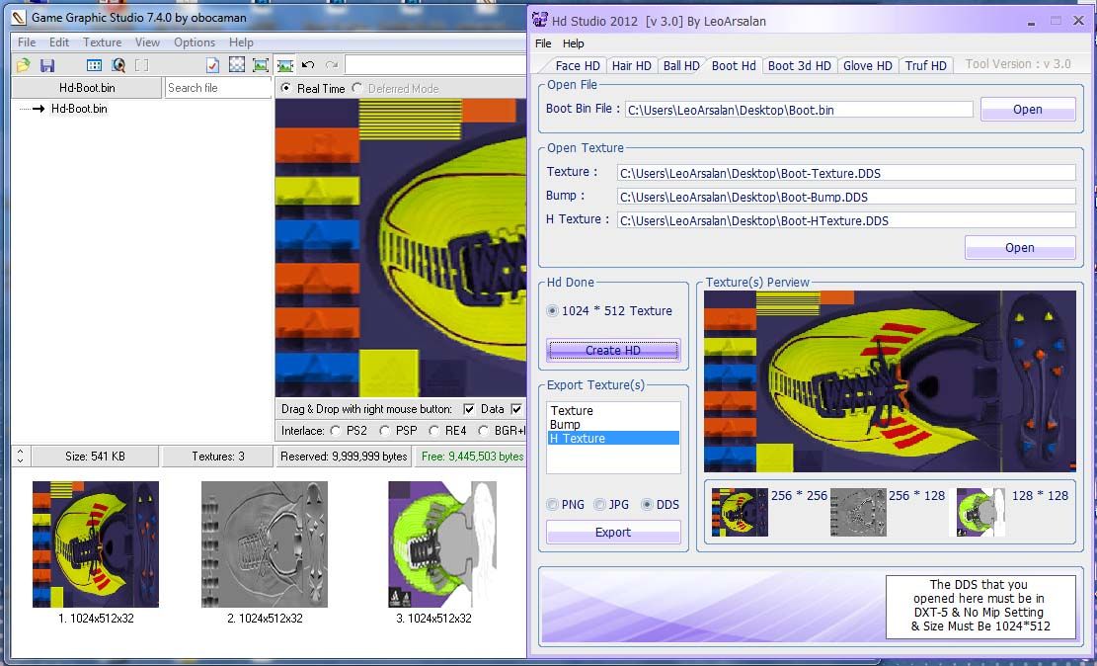Viewport: 1097px width, 666px height.
Task: Switch to the Glove HD tab
Action: coord(867,66)
